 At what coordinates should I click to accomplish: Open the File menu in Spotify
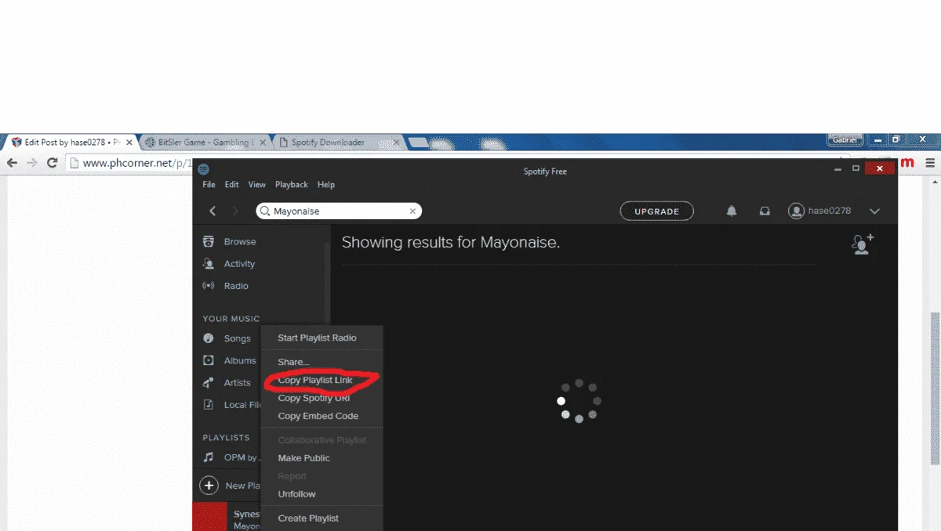209,185
